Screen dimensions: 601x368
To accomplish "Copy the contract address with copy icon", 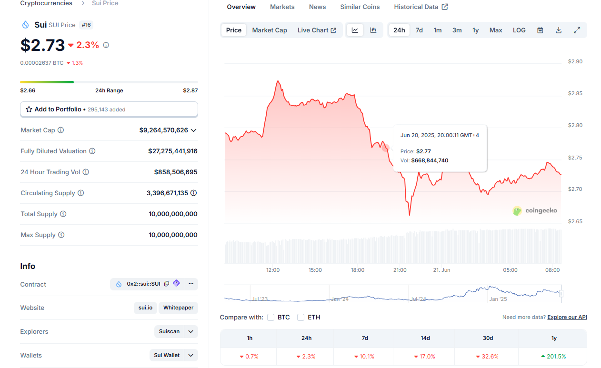I will pyautogui.click(x=167, y=284).
